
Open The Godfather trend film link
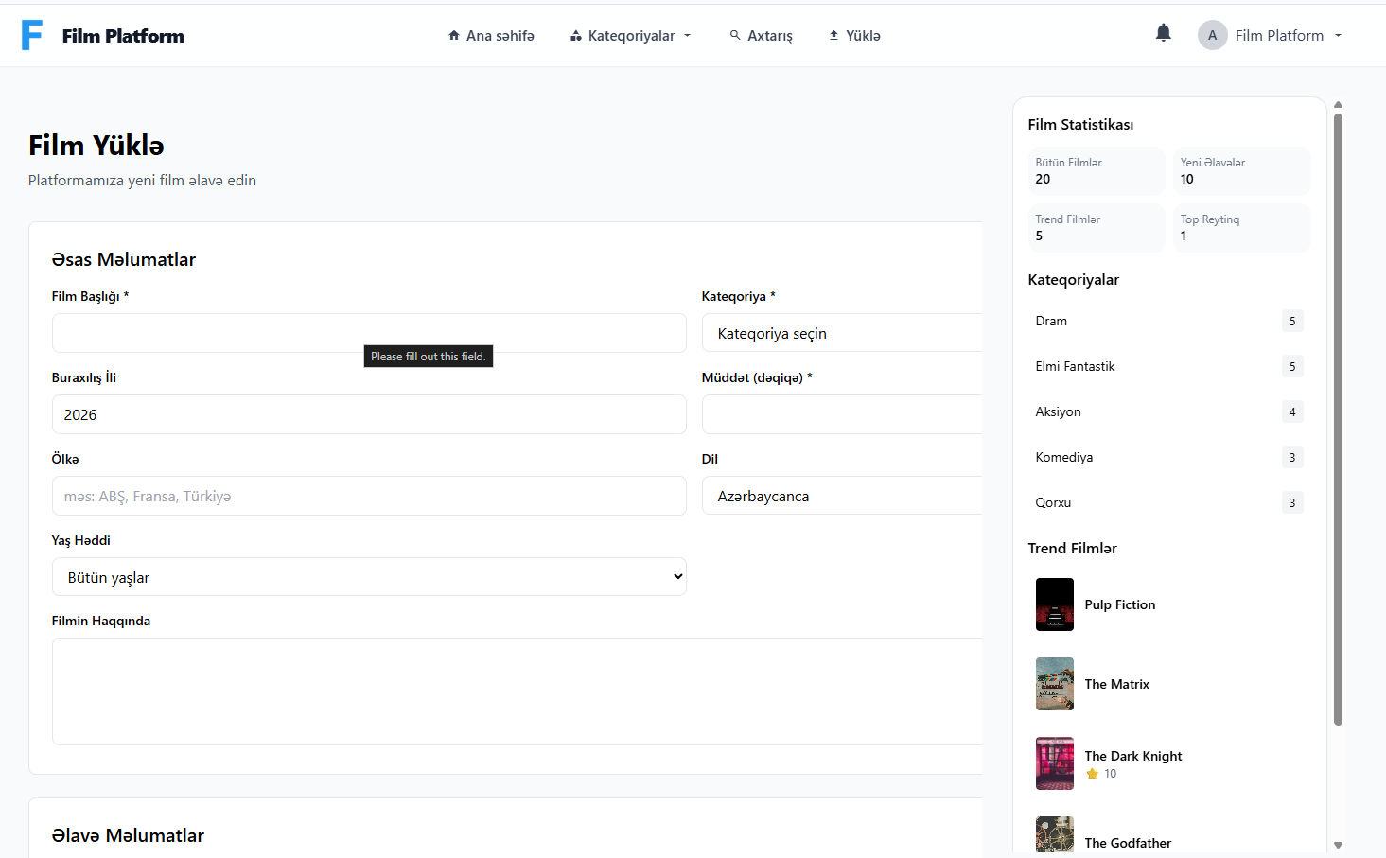pos(1128,842)
